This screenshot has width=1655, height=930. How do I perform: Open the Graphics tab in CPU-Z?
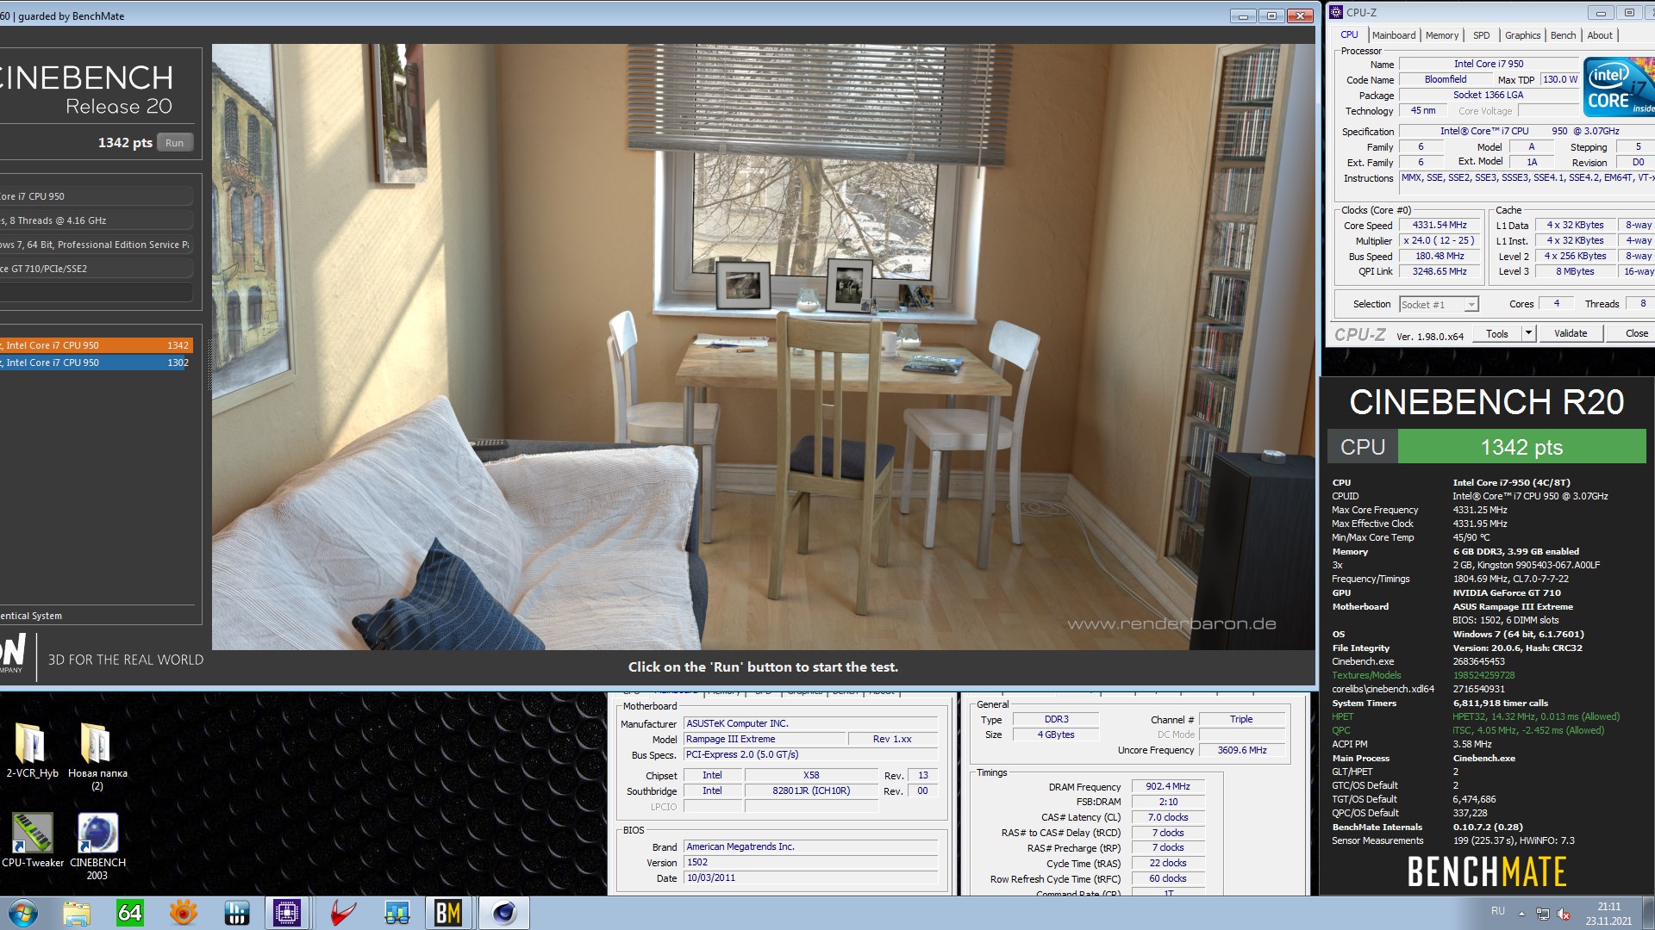(1522, 35)
